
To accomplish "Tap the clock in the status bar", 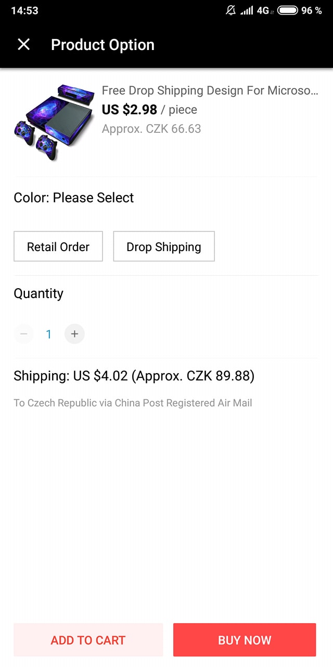I will [24, 10].
